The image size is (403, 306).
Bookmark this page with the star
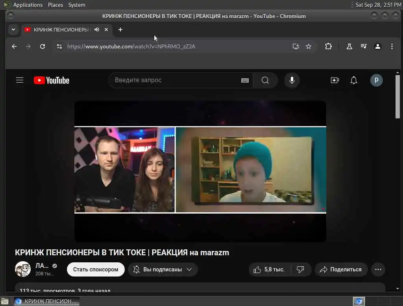coord(309,46)
